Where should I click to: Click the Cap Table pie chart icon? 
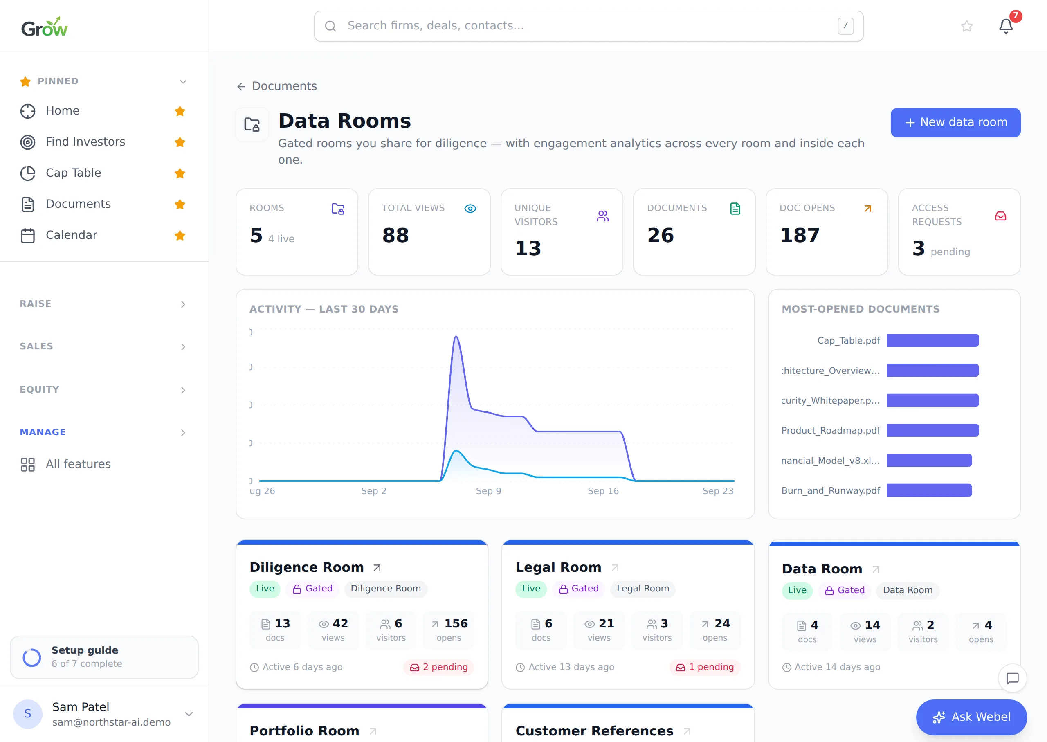click(x=28, y=173)
